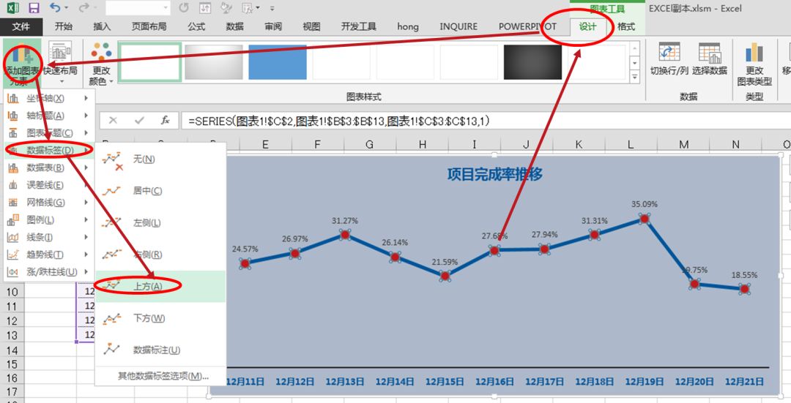The height and width of the screenshot is (403, 791).
Task: Open Trendline submenu
Action: (x=49, y=255)
